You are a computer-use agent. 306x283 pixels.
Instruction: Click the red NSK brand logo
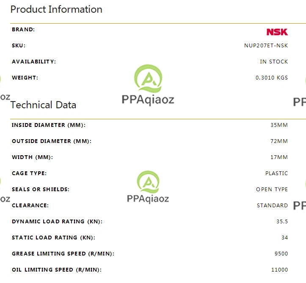(x=277, y=32)
